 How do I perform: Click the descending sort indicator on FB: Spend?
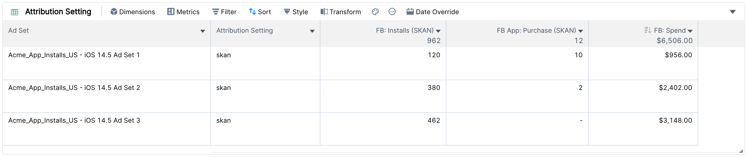[648, 30]
